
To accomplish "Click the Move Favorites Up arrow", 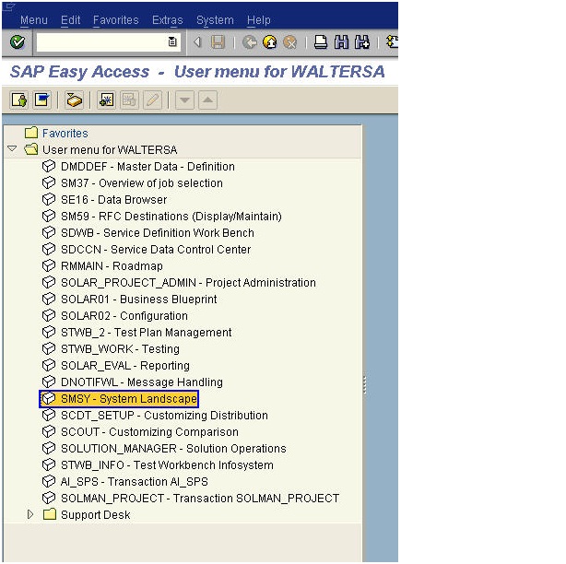I will 208,100.
